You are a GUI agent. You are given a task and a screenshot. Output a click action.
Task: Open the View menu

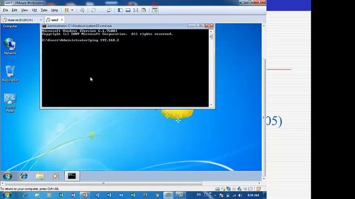(24, 10)
